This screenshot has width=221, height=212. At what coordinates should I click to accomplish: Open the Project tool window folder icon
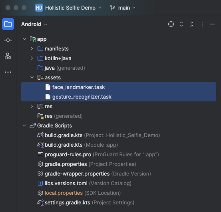(8, 24)
